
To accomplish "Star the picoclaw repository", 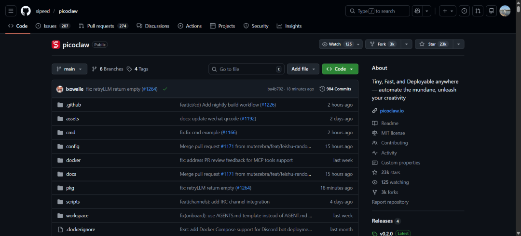I will [434, 44].
